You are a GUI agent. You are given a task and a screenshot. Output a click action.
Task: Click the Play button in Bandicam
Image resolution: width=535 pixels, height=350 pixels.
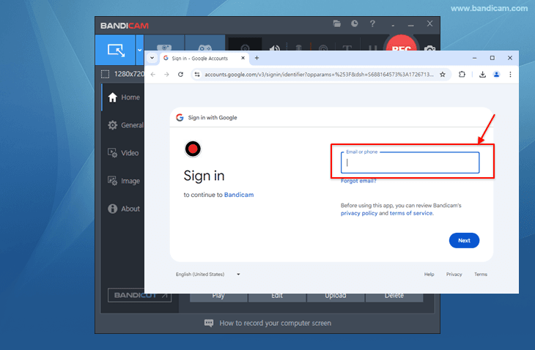point(218,297)
